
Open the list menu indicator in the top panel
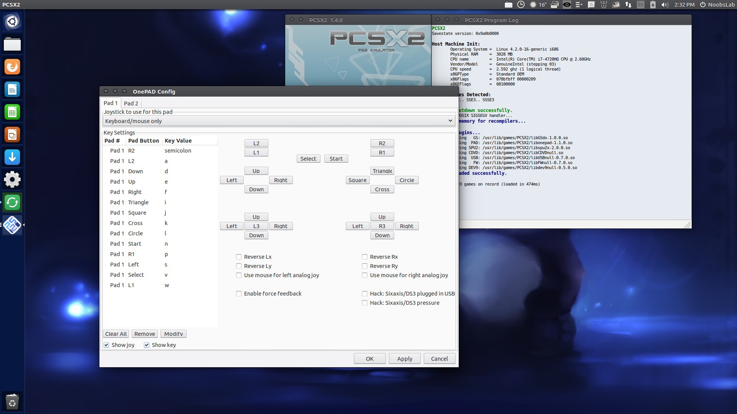[579, 5]
